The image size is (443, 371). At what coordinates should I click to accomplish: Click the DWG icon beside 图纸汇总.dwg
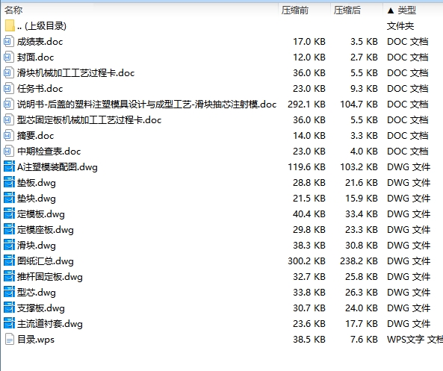click(x=9, y=261)
